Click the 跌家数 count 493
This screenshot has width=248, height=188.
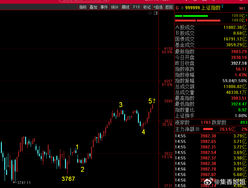(244, 122)
